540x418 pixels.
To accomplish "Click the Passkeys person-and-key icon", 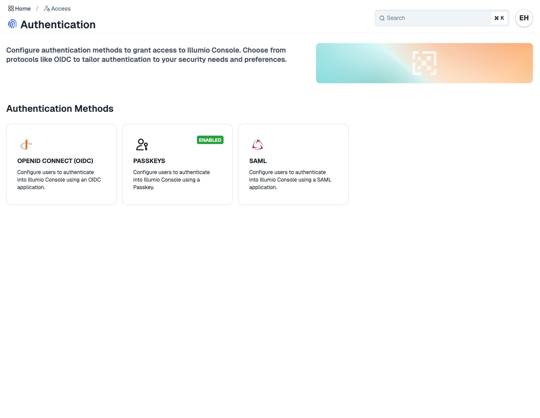I will [142, 144].
